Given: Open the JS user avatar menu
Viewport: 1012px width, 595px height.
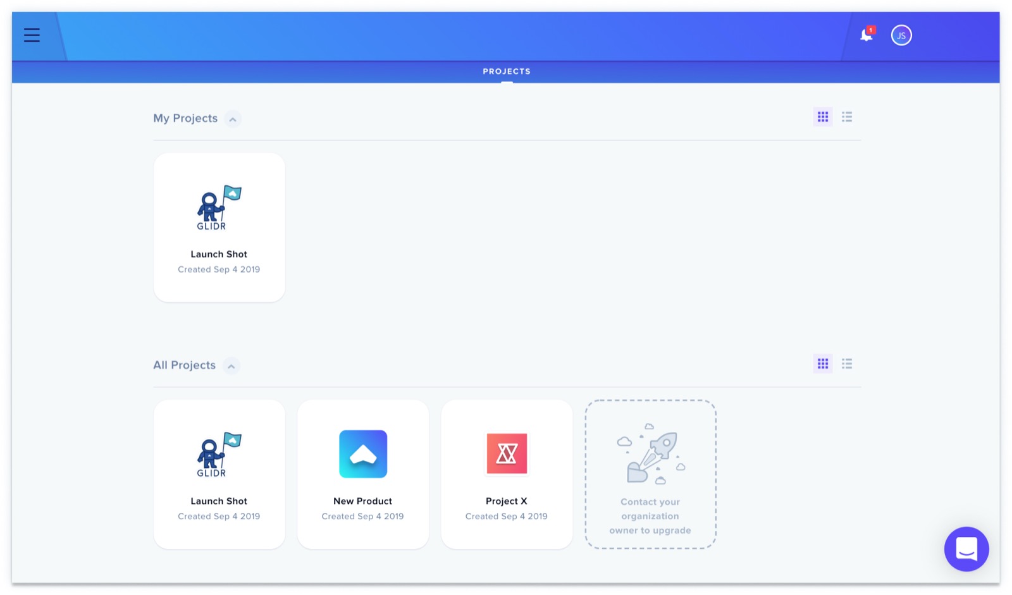Looking at the screenshot, I should point(901,35).
